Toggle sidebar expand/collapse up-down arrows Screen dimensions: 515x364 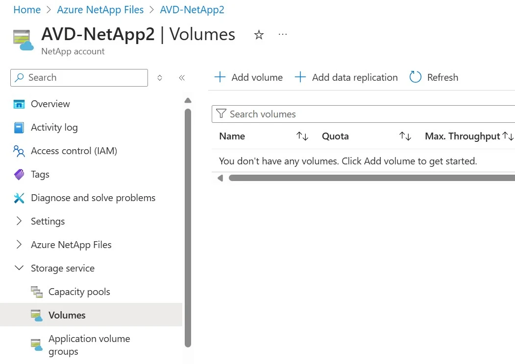tap(159, 78)
